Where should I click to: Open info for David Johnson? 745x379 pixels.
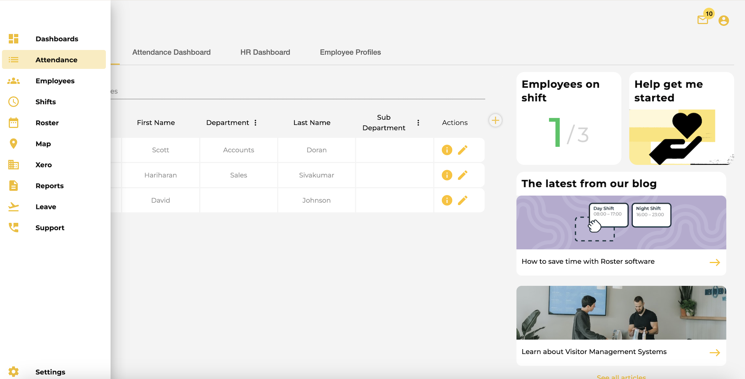click(447, 200)
